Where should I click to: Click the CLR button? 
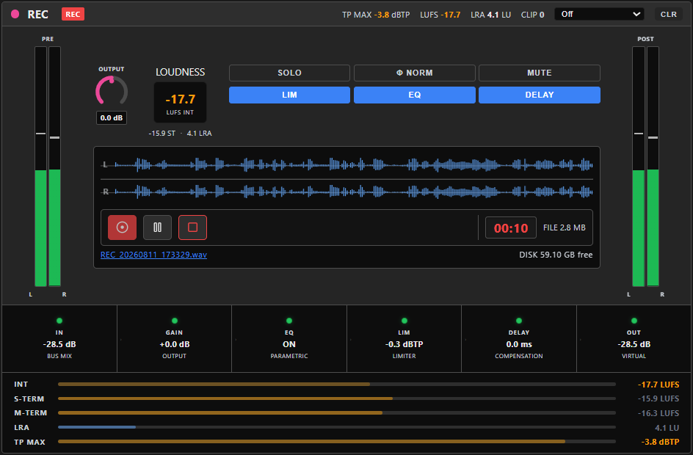[668, 14]
